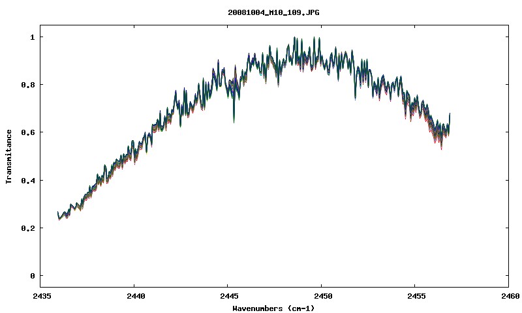This screenshot has width=522, height=313.
Task: Click the y-axis tick label 0.8
Action: click(x=28, y=85)
